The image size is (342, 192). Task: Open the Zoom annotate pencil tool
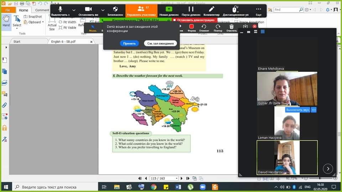211,11
